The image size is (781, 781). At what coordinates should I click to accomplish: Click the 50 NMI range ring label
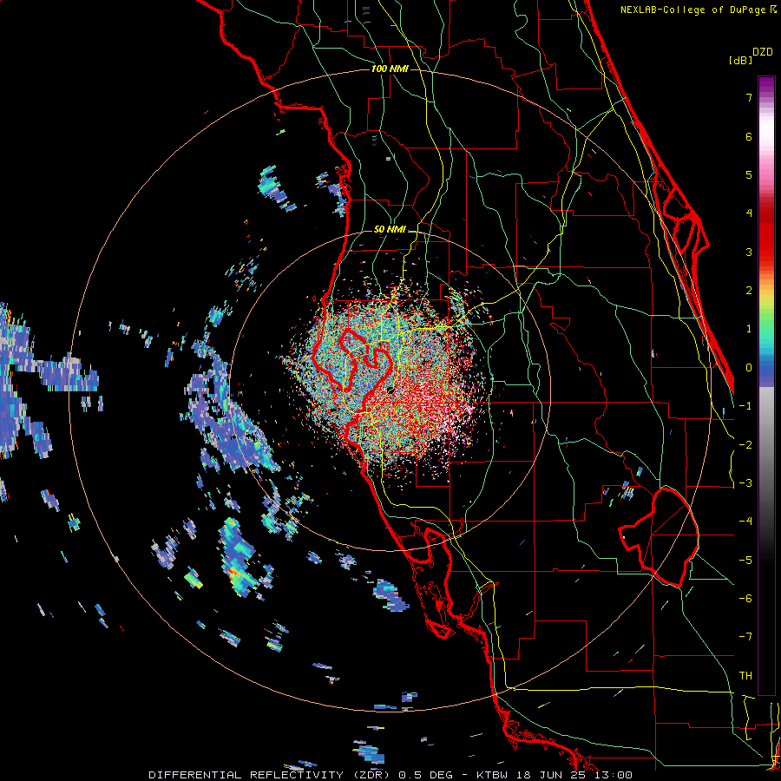[x=390, y=230]
